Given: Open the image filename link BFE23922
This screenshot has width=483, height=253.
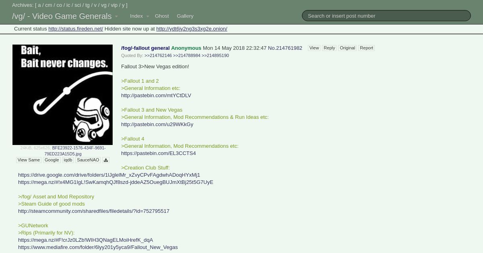Looking at the screenshot, I should pyautogui.click(x=75, y=151).
